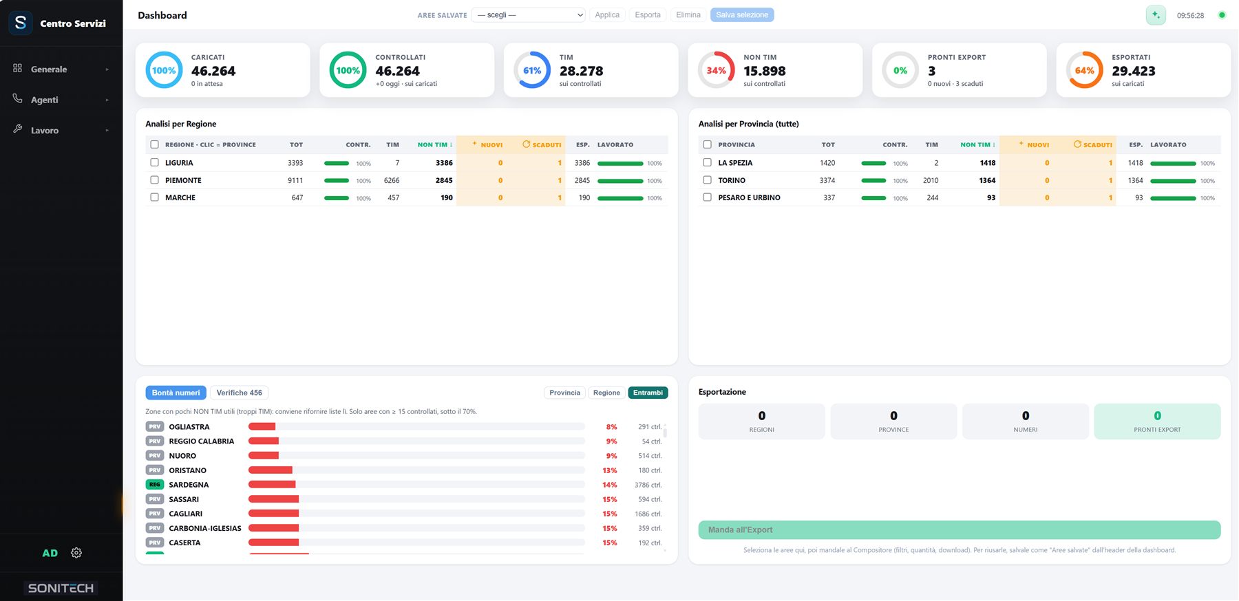Image resolution: width=1239 pixels, height=601 pixels.
Task: Click REGGIO CALABRIA row in quality list
Action: [405, 441]
